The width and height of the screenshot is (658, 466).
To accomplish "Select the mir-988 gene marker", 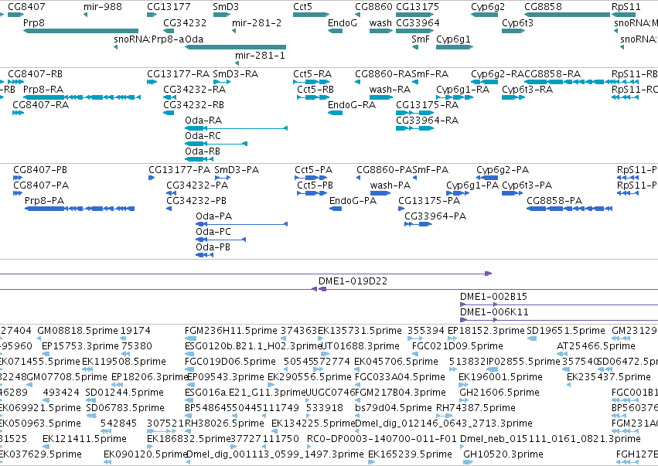I will pos(86,15).
